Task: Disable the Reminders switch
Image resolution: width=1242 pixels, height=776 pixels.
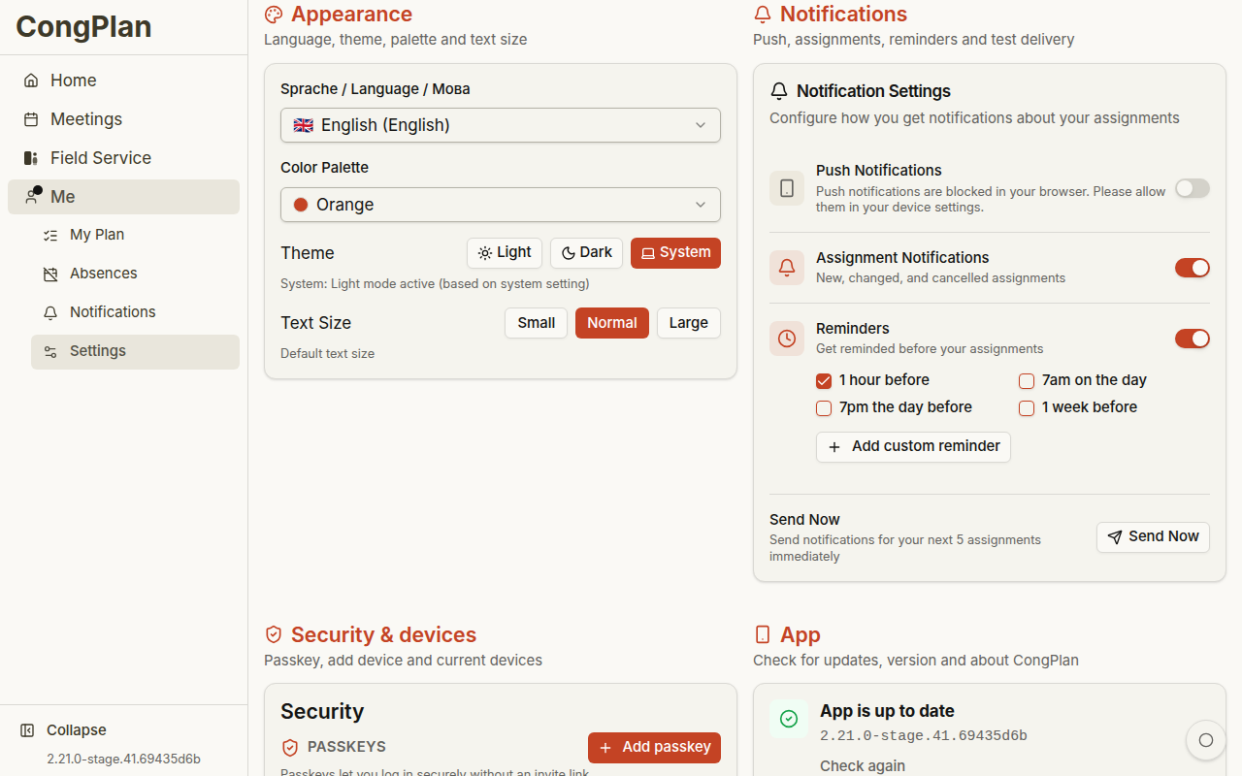Action: [x=1193, y=339]
